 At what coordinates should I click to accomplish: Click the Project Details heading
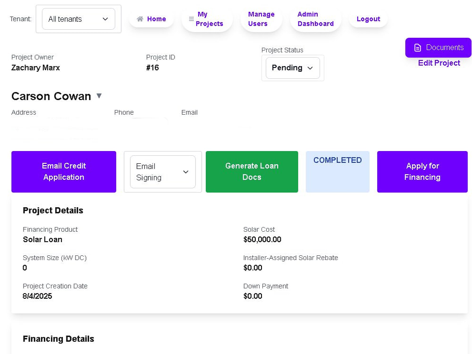[53, 211]
